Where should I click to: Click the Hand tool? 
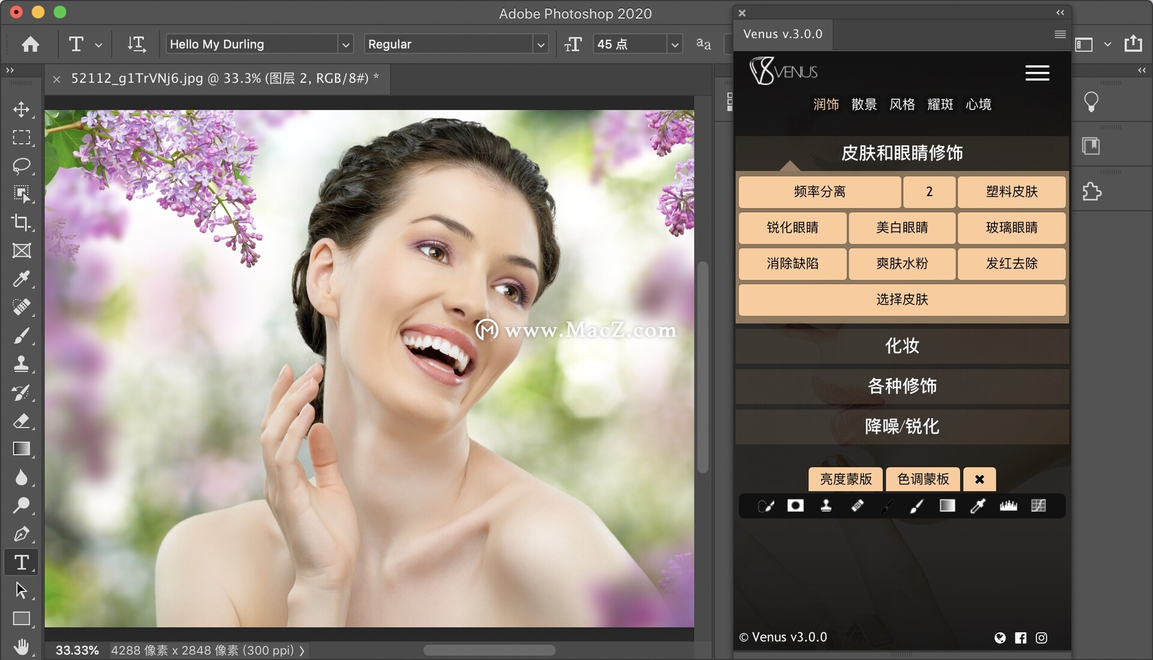point(22,646)
